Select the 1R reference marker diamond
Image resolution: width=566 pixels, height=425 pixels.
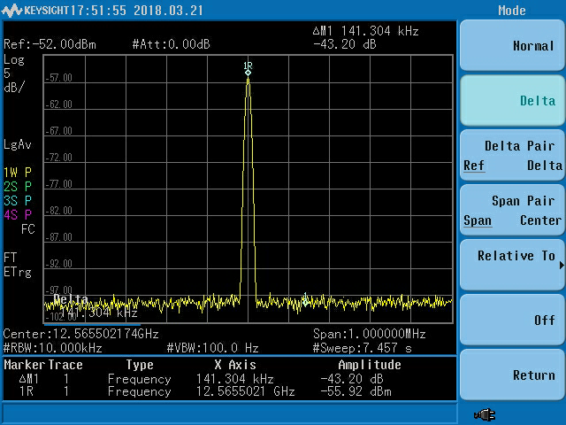(x=248, y=73)
